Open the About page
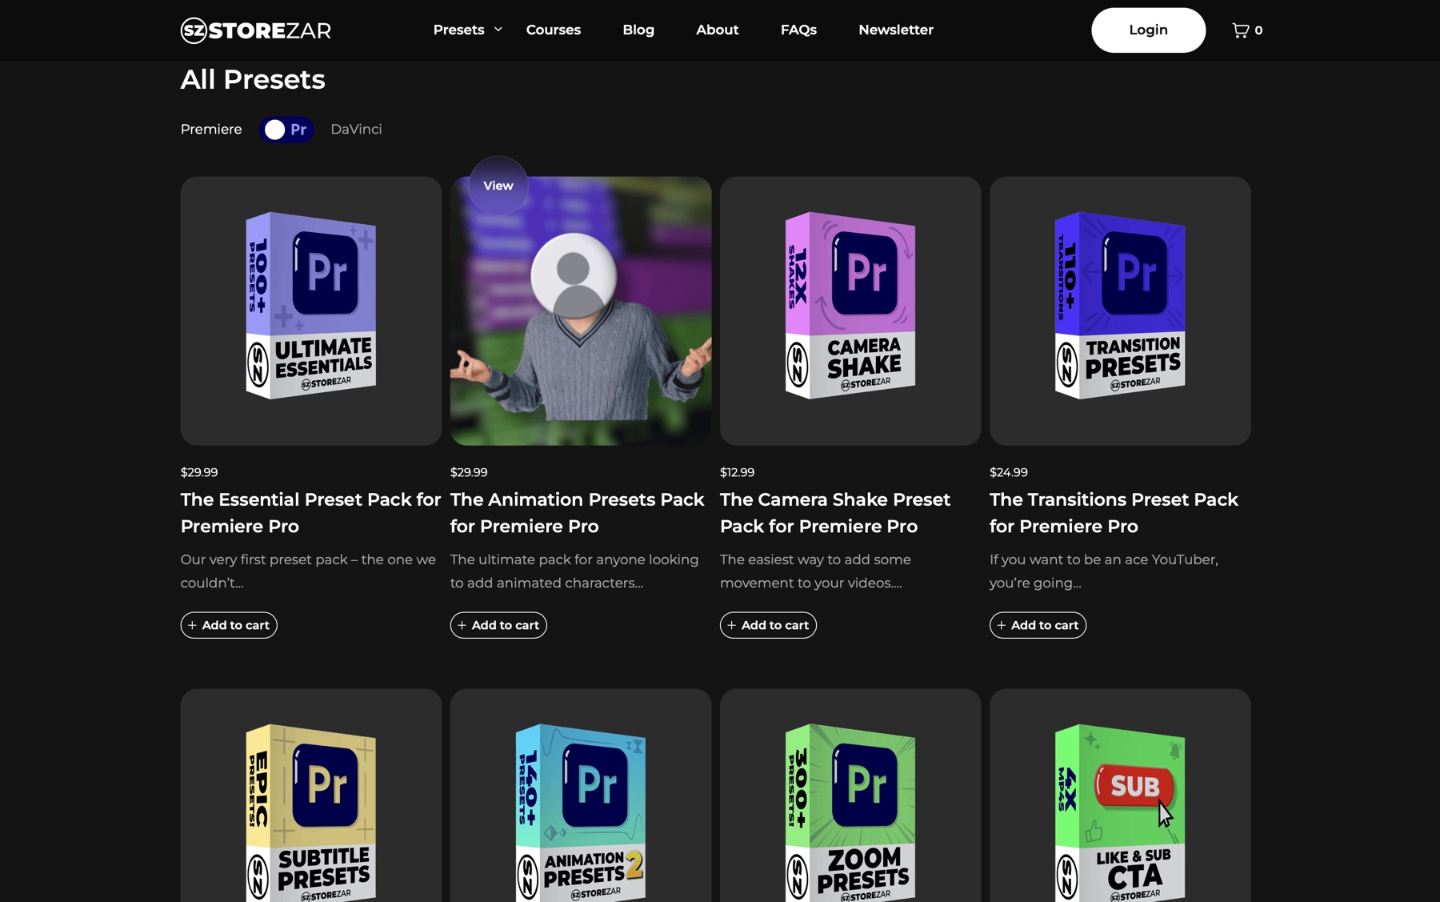This screenshot has height=902, width=1440. [x=717, y=30]
